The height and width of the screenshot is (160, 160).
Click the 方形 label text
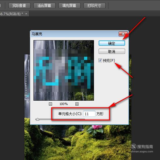[x=100, y=114]
